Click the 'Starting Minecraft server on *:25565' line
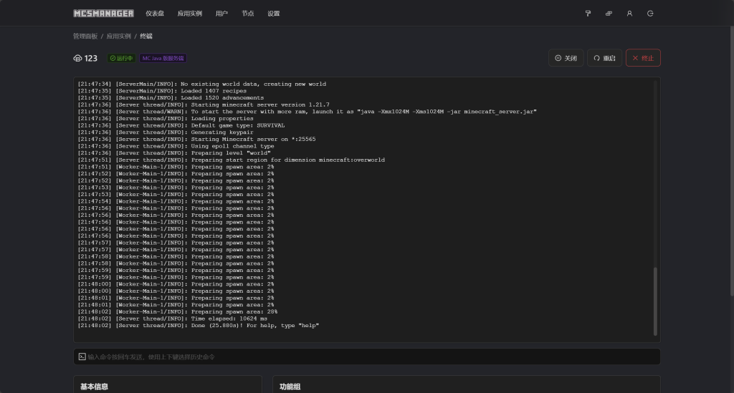Image resolution: width=734 pixels, height=393 pixels. pos(196,140)
